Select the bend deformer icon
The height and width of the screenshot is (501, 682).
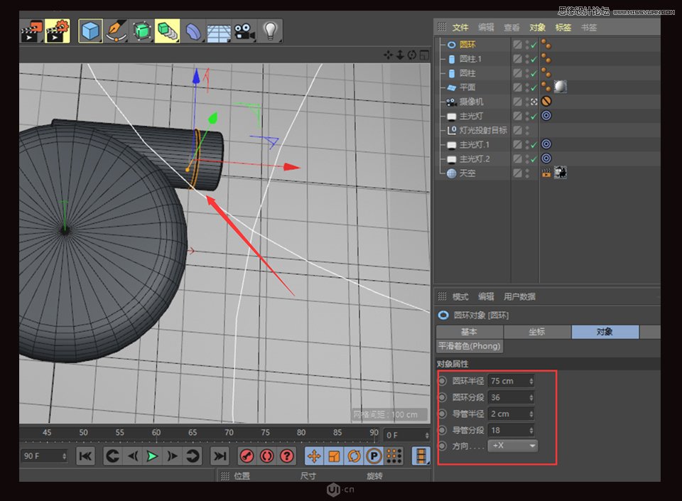193,30
